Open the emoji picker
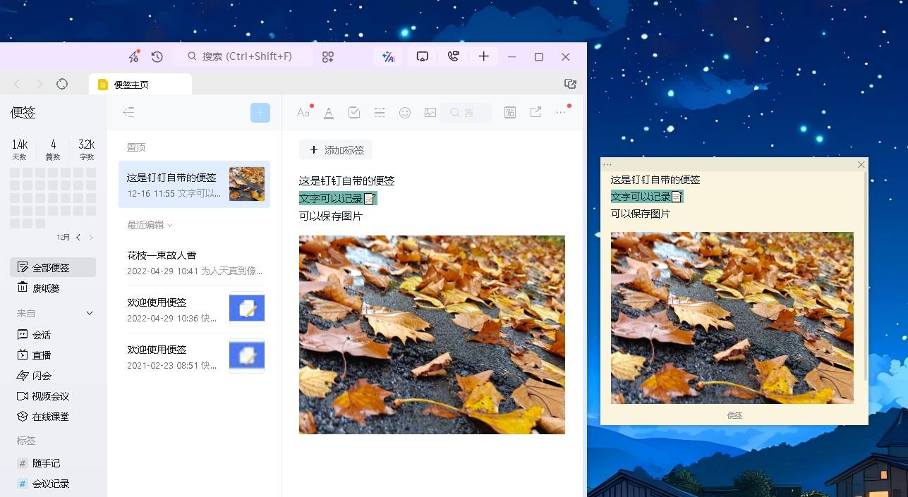 [404, 111]
